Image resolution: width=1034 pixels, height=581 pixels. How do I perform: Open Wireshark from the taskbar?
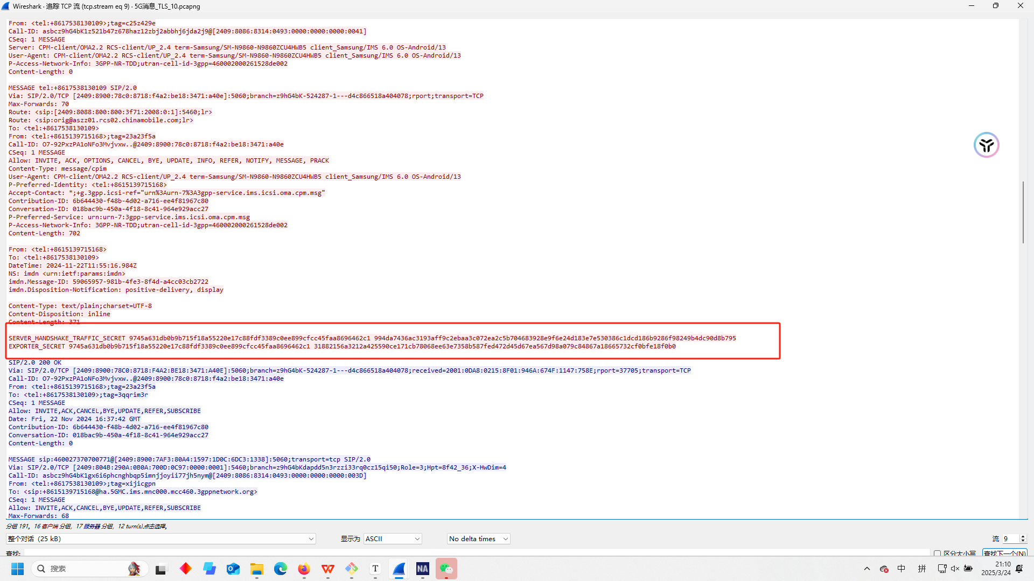(399, 569)
